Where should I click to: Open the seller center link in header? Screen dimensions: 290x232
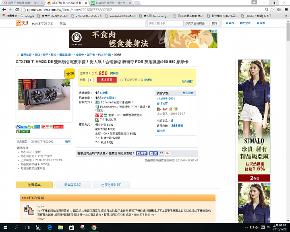coord(261,23)
